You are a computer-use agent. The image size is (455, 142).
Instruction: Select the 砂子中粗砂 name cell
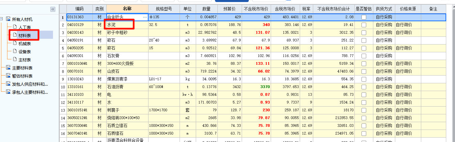click(x=127, y=33)
